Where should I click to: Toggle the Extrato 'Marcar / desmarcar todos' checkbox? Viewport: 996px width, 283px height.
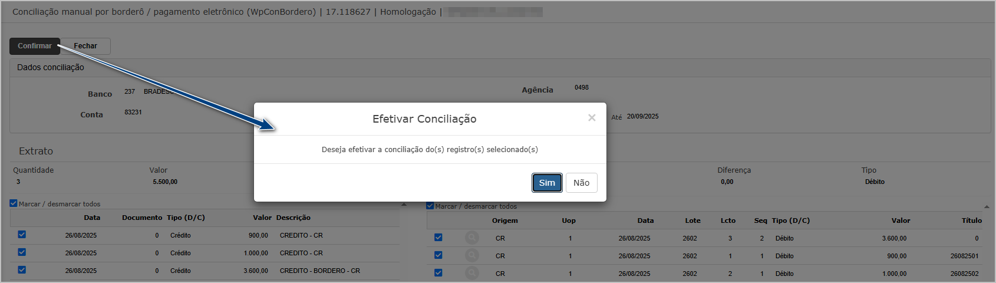(14, 203)
